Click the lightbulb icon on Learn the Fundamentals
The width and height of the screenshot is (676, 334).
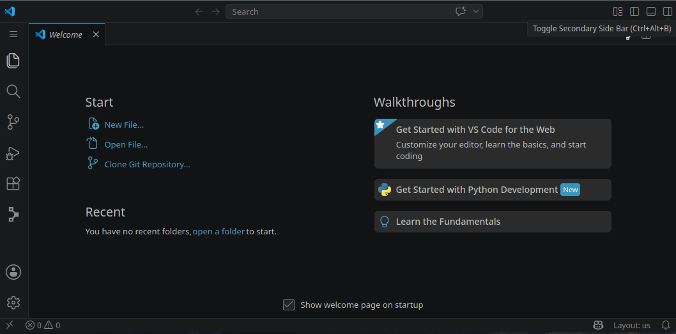[x=384, y=222]
